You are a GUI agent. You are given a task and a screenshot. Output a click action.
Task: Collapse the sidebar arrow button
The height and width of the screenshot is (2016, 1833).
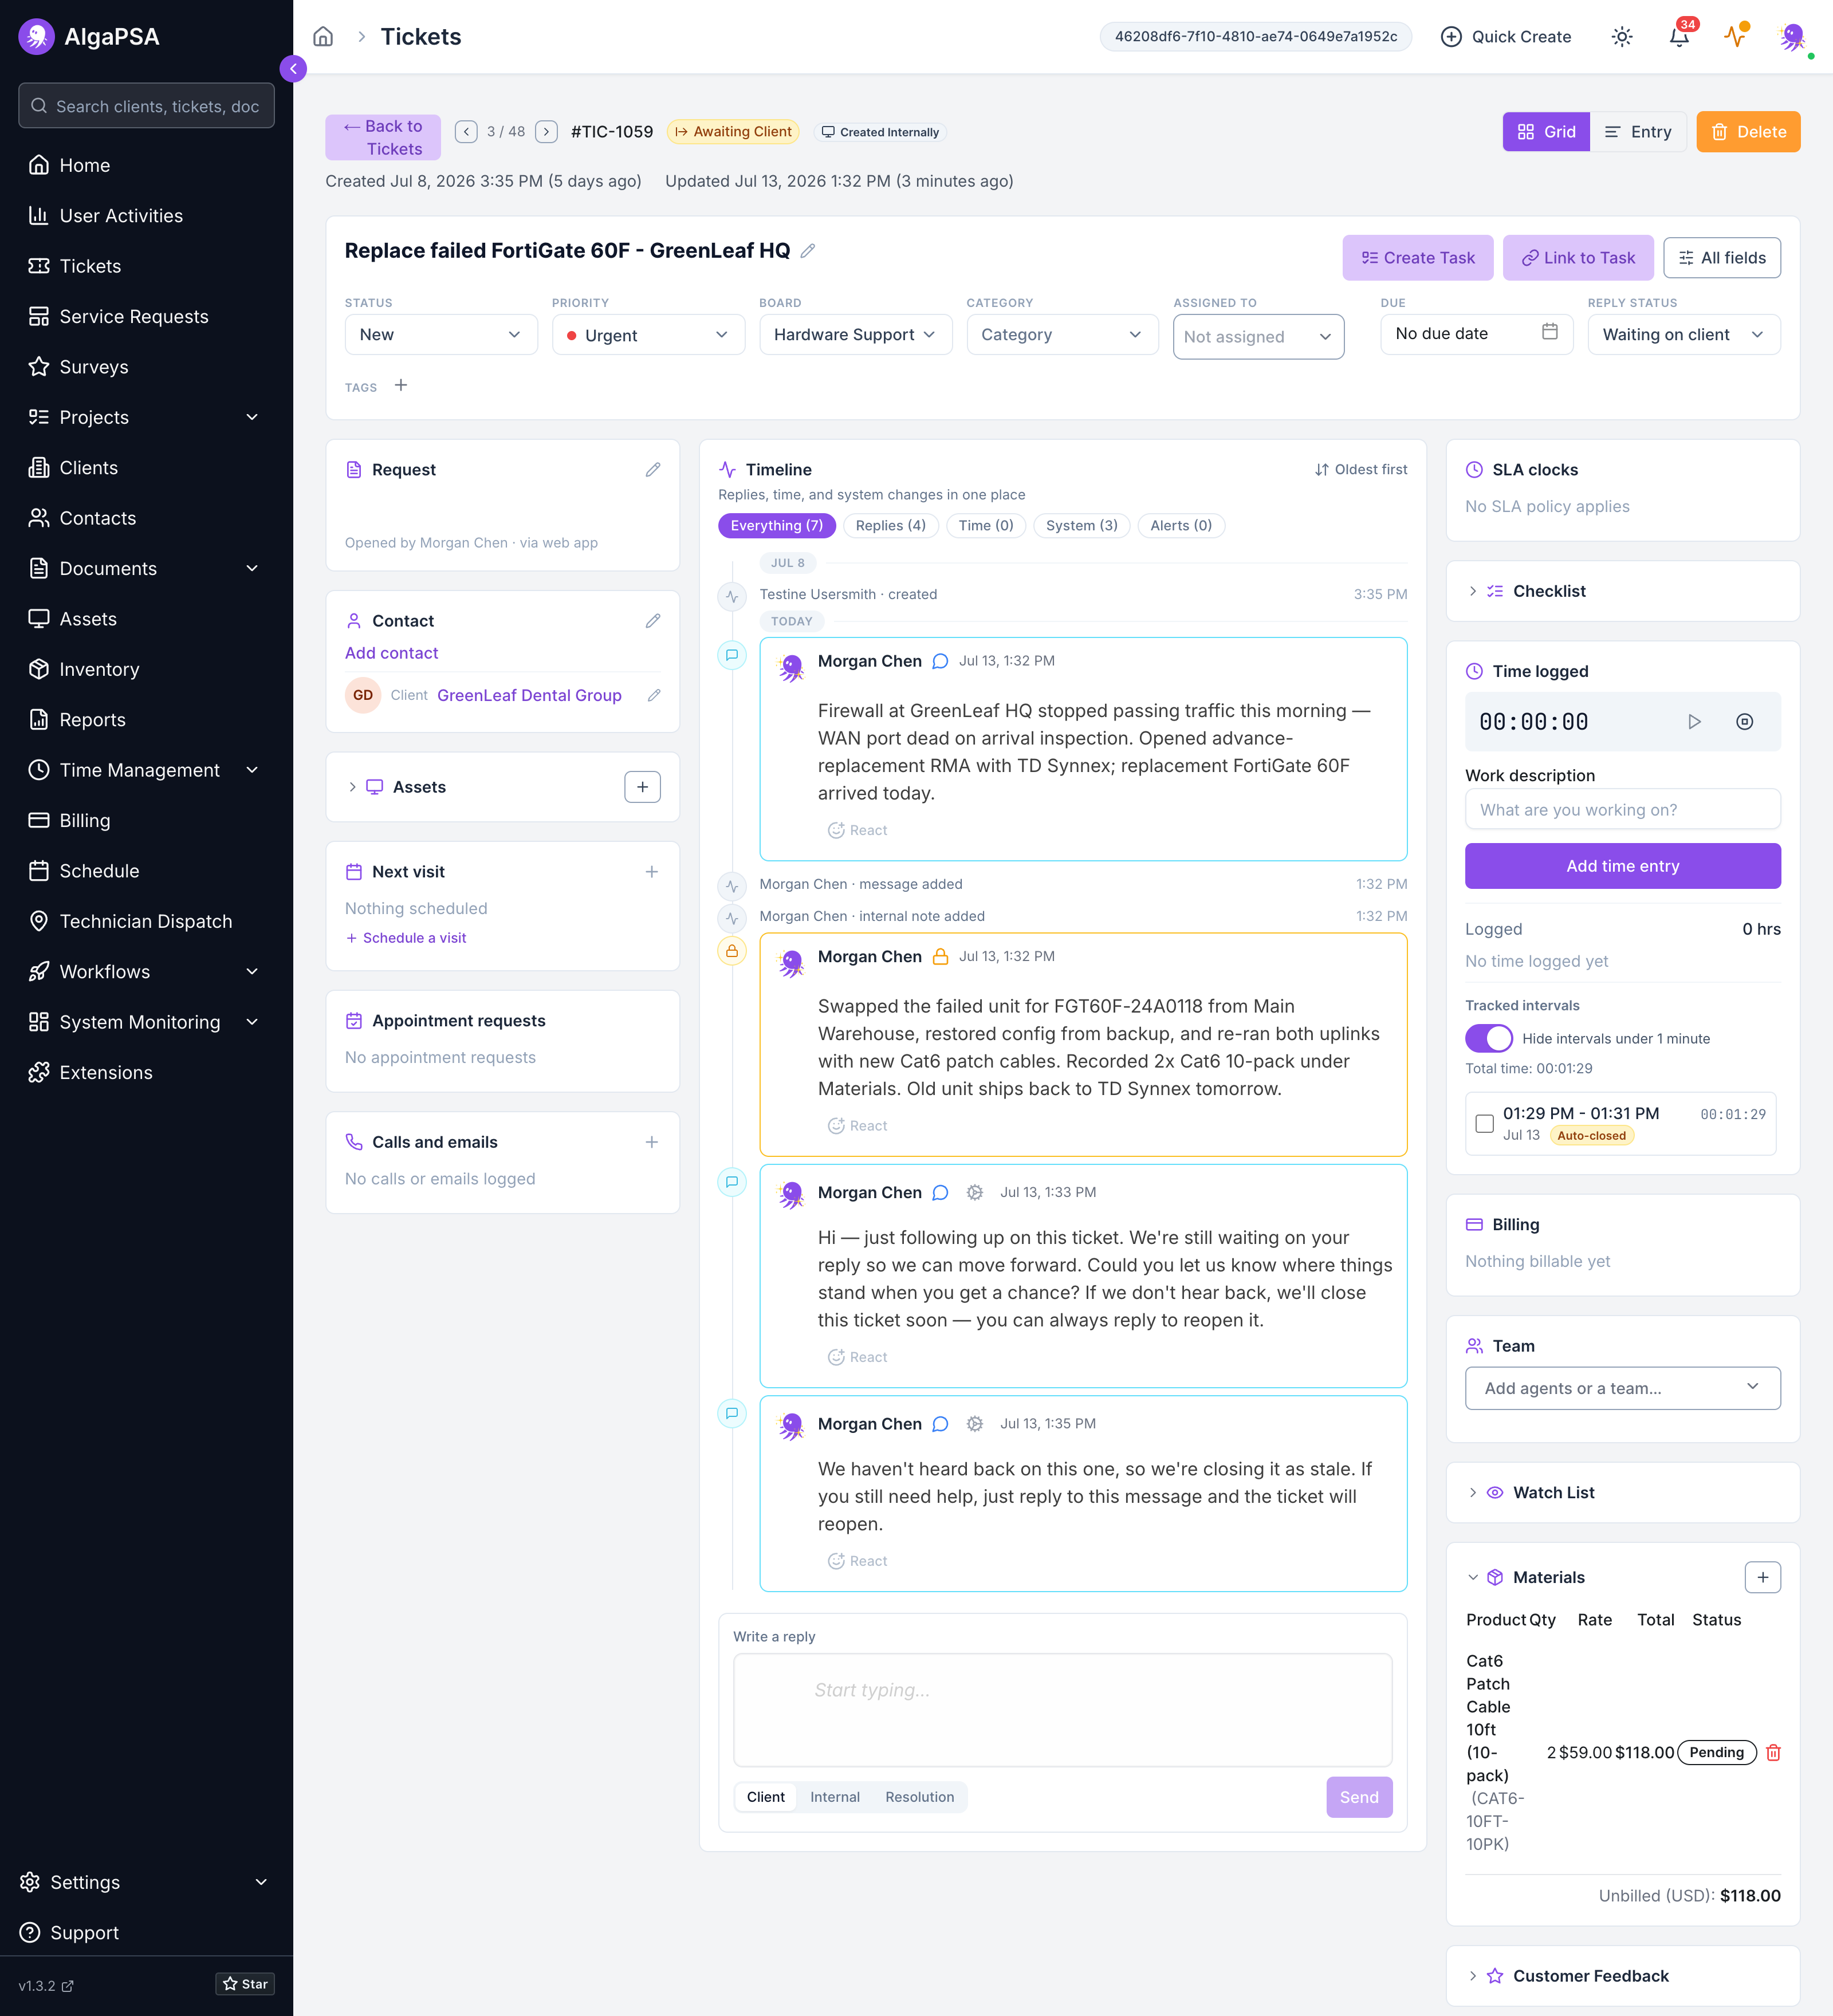tap(293, 68)
